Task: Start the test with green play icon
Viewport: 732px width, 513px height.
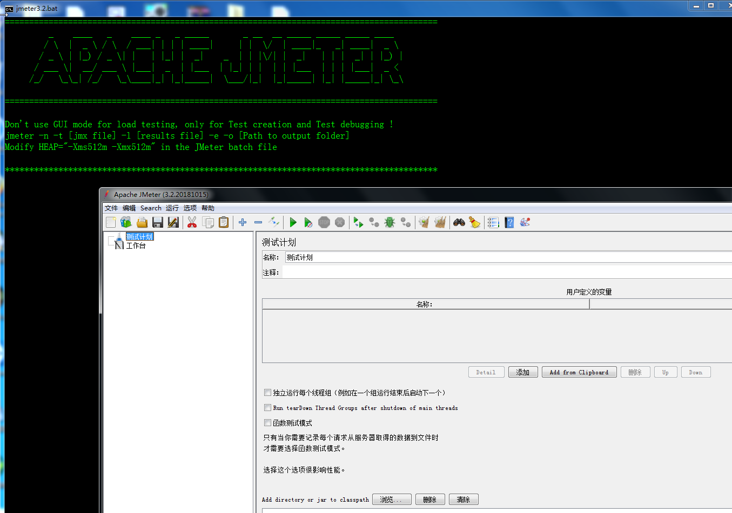Action: pyautogui.click(x=293, y=222)
